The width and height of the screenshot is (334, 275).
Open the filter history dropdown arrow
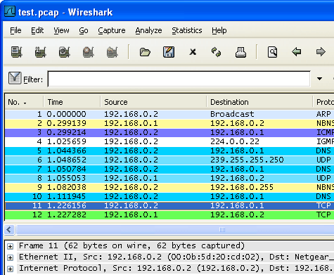coord(319,79)
